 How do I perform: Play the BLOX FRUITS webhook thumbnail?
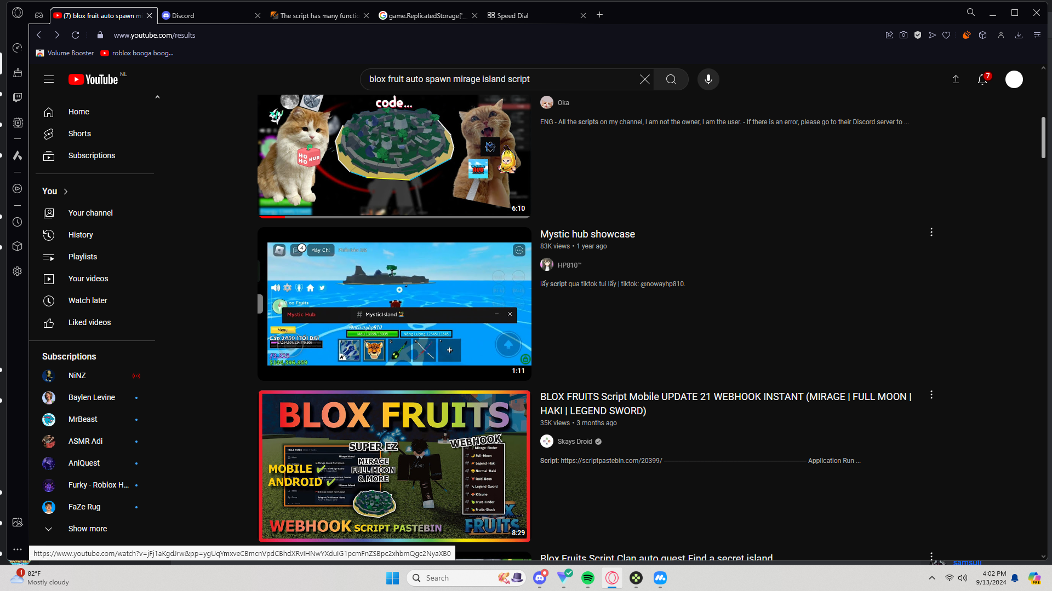click(x=395, y=466)
